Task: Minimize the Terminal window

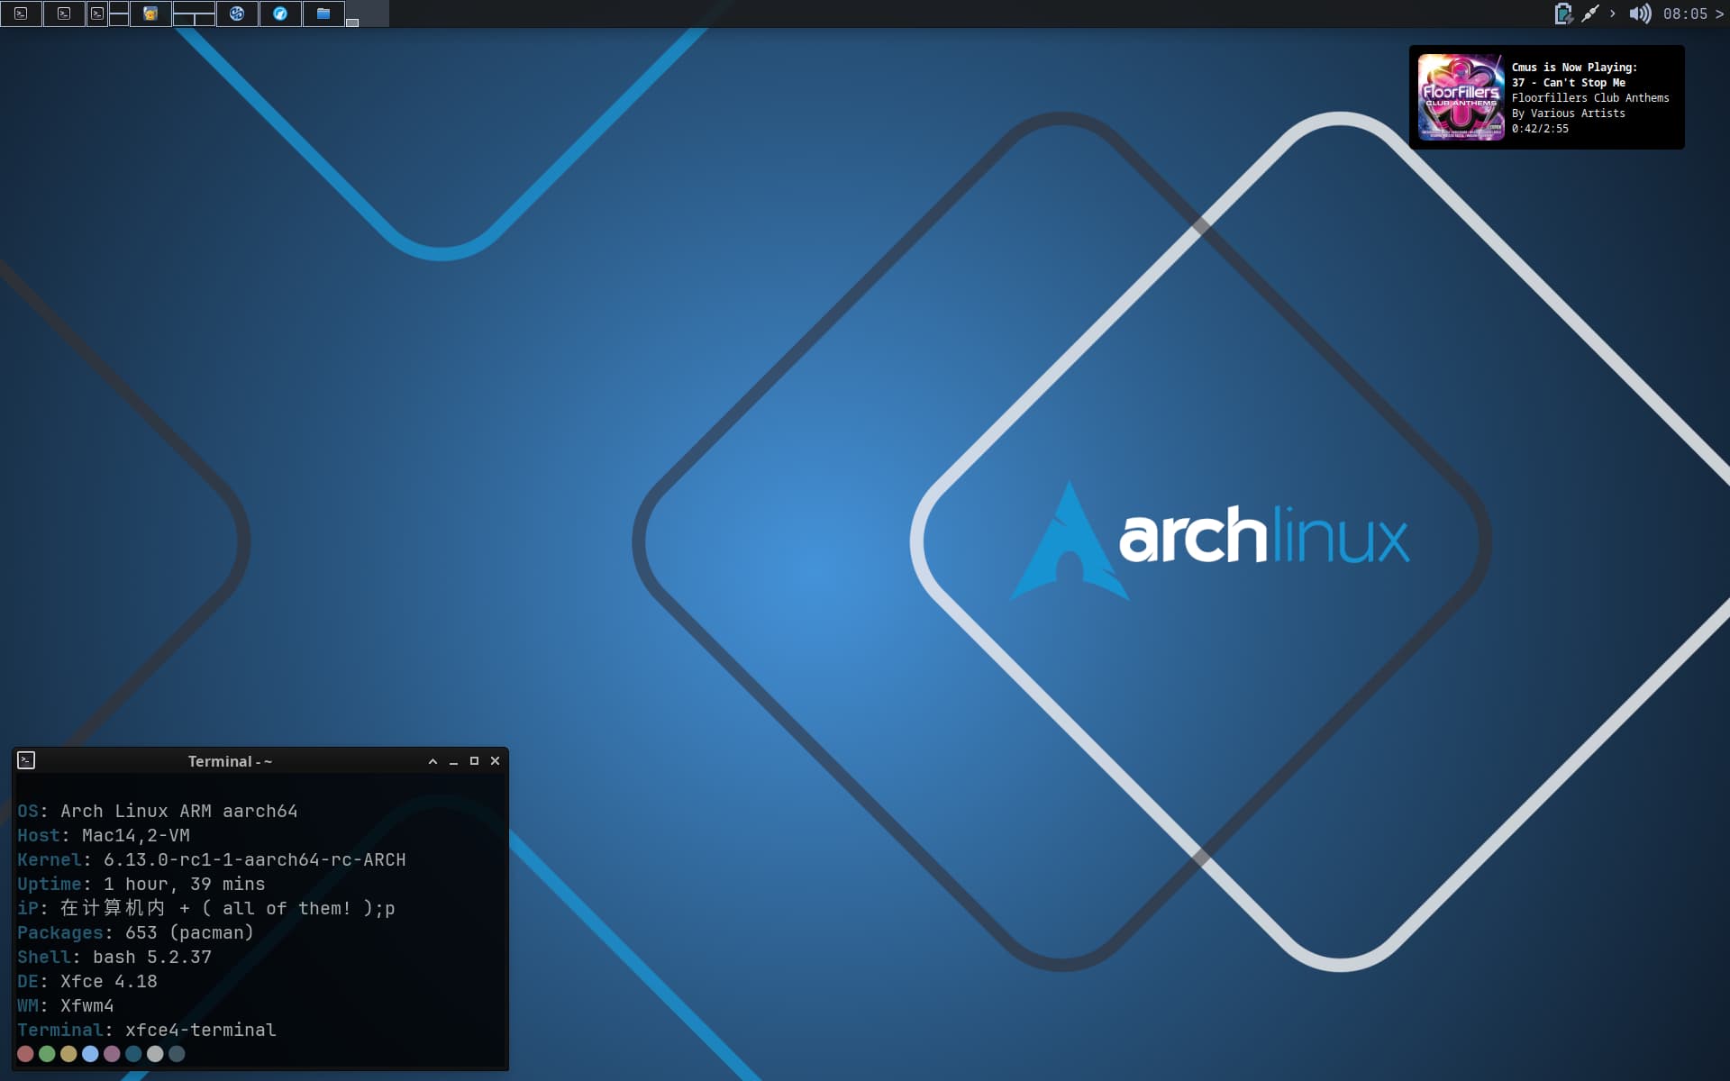Action: [x=453, y=761]
